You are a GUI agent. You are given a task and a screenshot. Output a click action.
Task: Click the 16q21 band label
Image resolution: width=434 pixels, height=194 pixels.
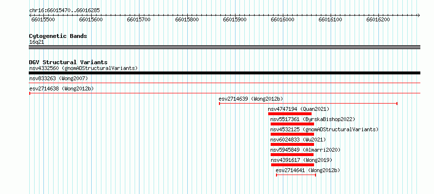[x=37, y=42]
